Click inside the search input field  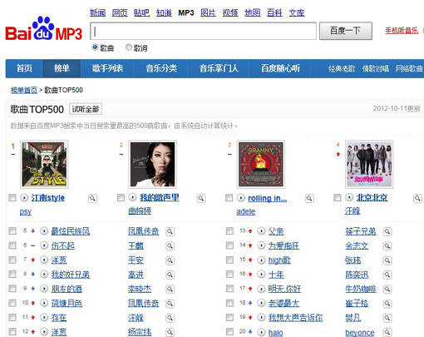click(x=203, y=31)
